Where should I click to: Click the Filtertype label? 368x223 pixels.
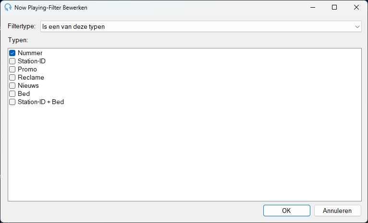tap(22, 26)
